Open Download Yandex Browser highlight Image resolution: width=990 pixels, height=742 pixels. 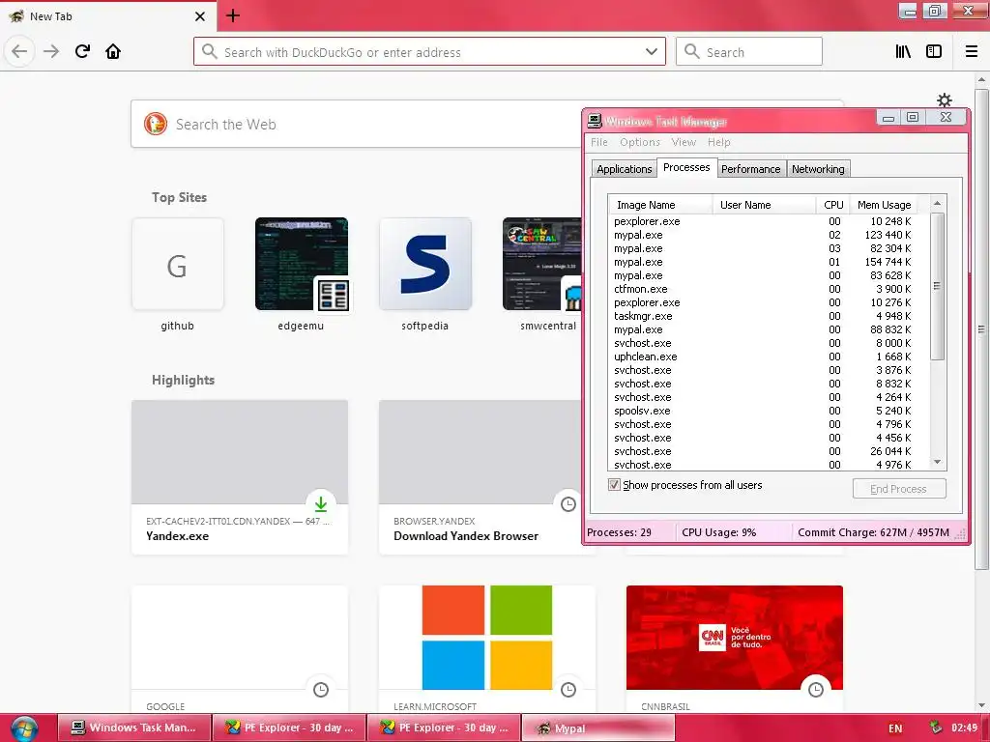480,477
